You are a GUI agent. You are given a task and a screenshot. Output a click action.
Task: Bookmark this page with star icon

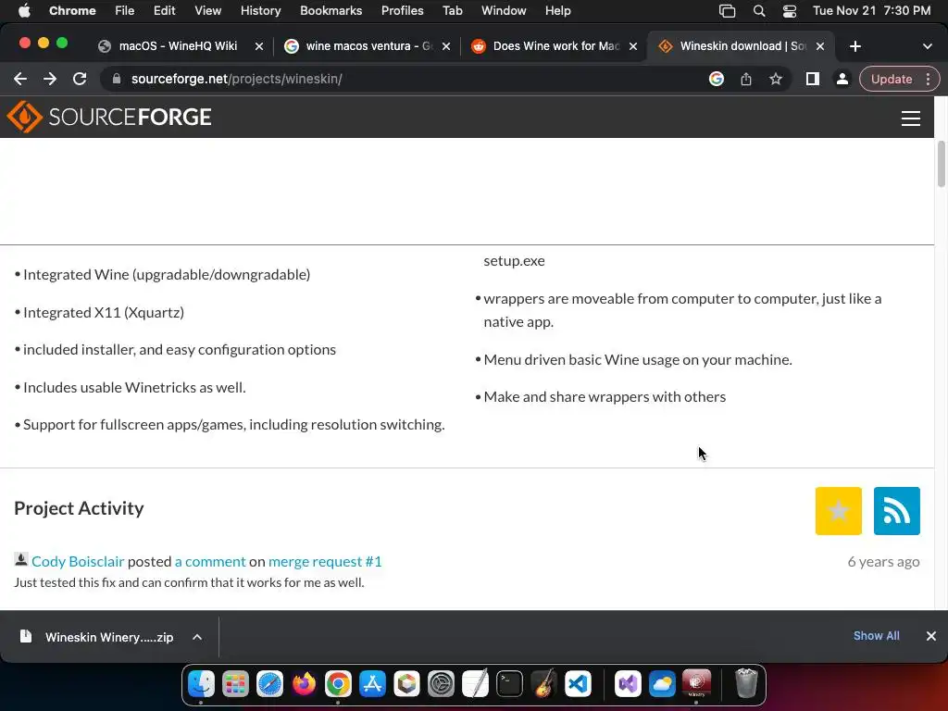tap(776, 79)
